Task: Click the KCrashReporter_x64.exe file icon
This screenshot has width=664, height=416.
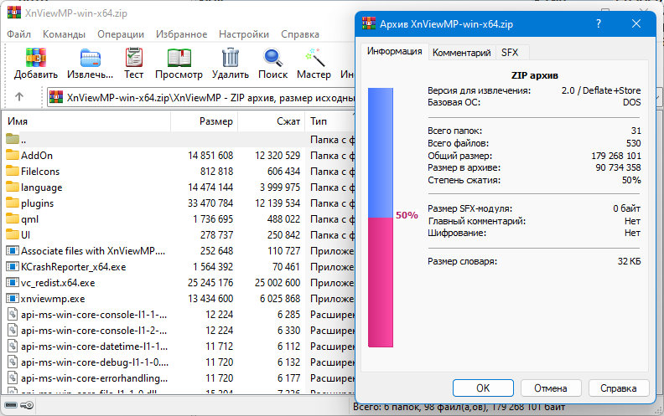Action: pyautogui.click(x=13, y=267)
